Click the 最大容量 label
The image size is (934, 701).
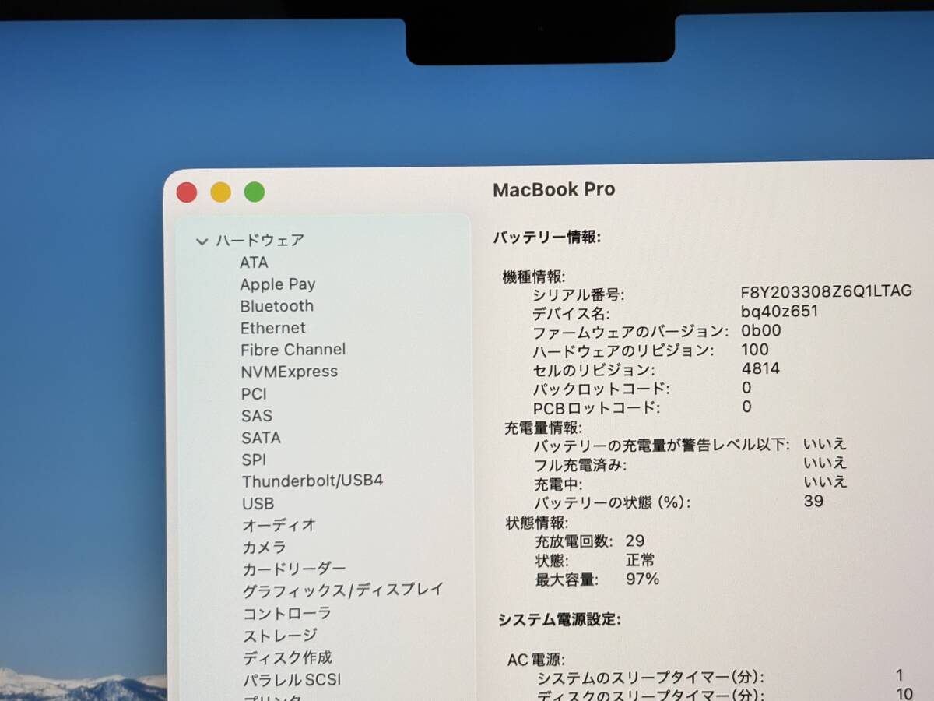tap(566, 580)
